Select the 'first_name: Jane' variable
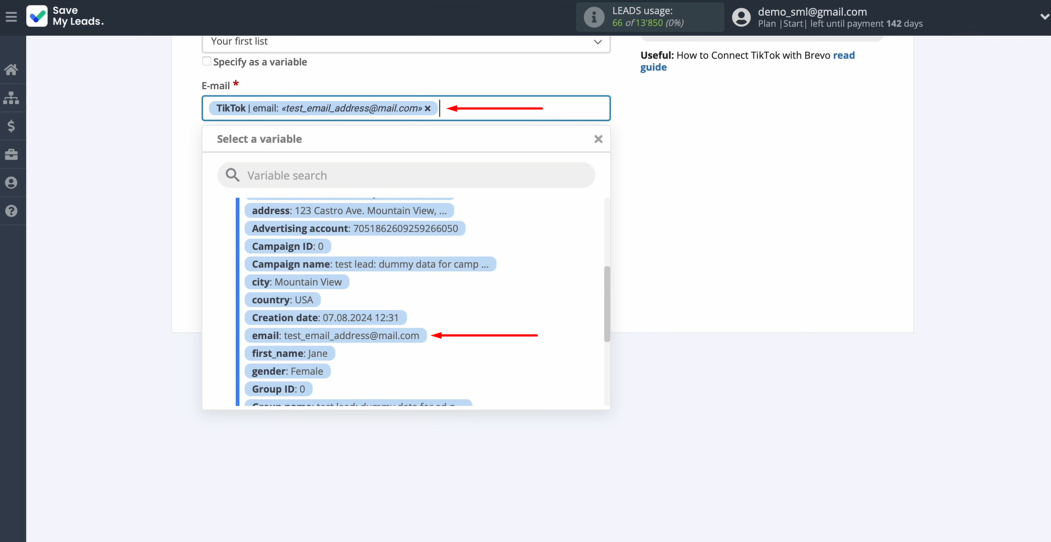 [290, 354]
